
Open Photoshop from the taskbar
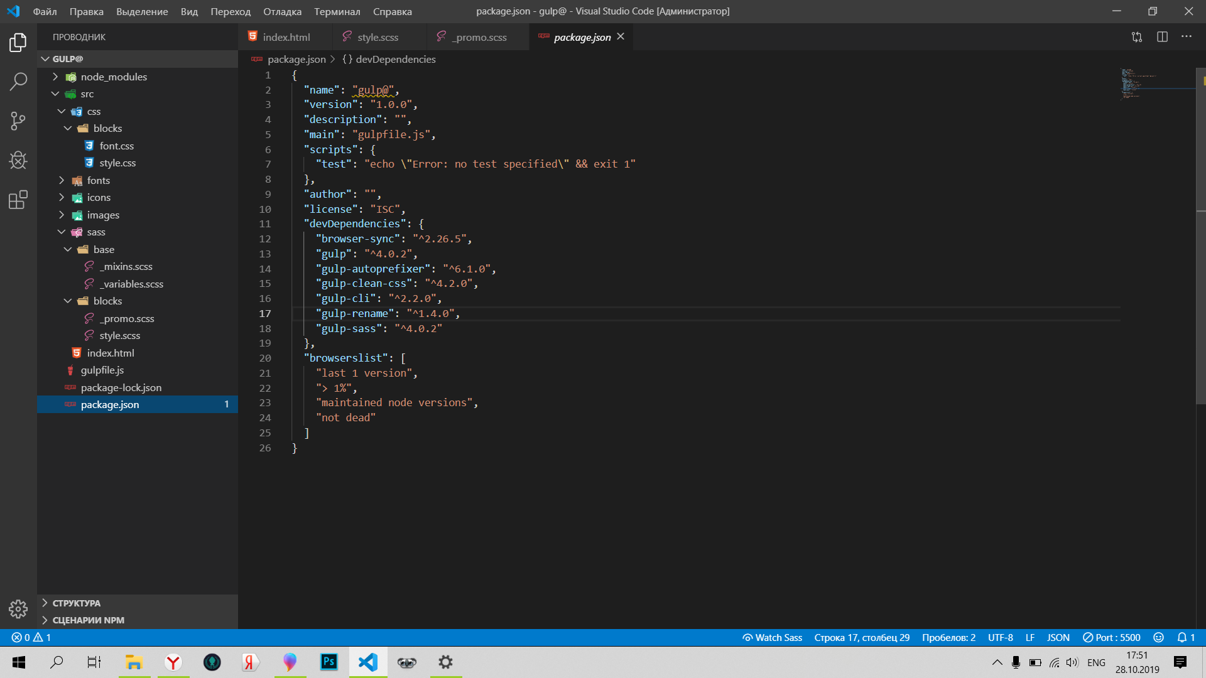pos(329,662)
